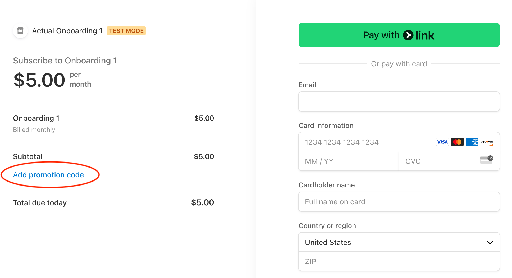Click the TEST MODE badge
The height and width of the screenshot is (278, 512).
click(x=126, y=31)
